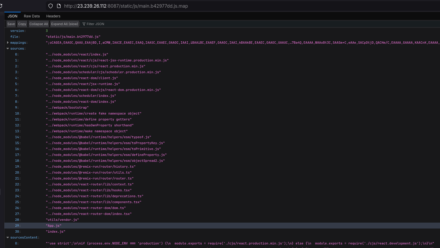Select the JSON tab
This screenshot has height=248, width=440.
click(12, 16)
